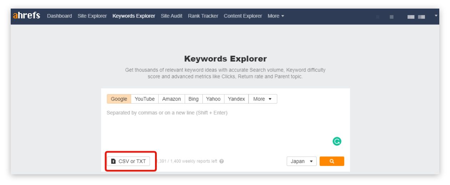Image resolution: width=450 pixels, height=185 pixels.
Task: Click the weekly reports help question icon
Action: pyautogui.click(x=222, y=161)
